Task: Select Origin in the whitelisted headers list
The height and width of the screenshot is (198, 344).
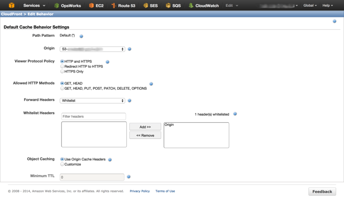Action: 169,125
